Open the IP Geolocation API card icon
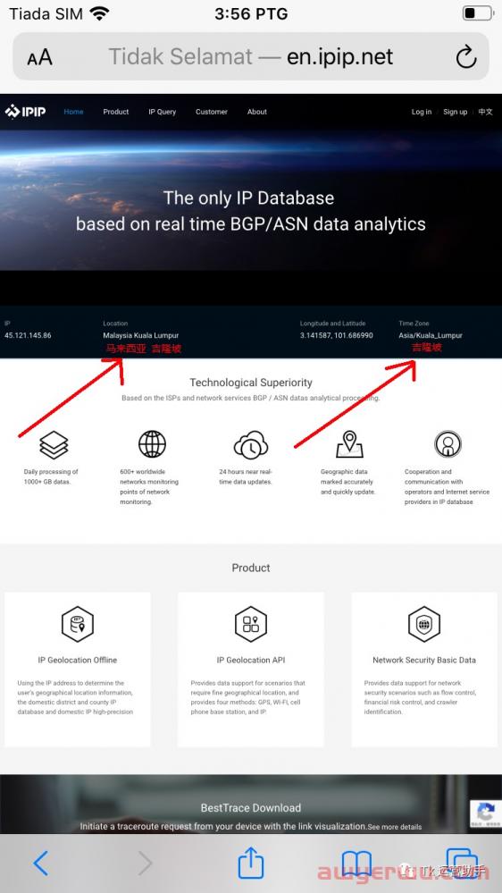Screen dimensions: 502x893 pyautogui.click(x=251, y=624)
